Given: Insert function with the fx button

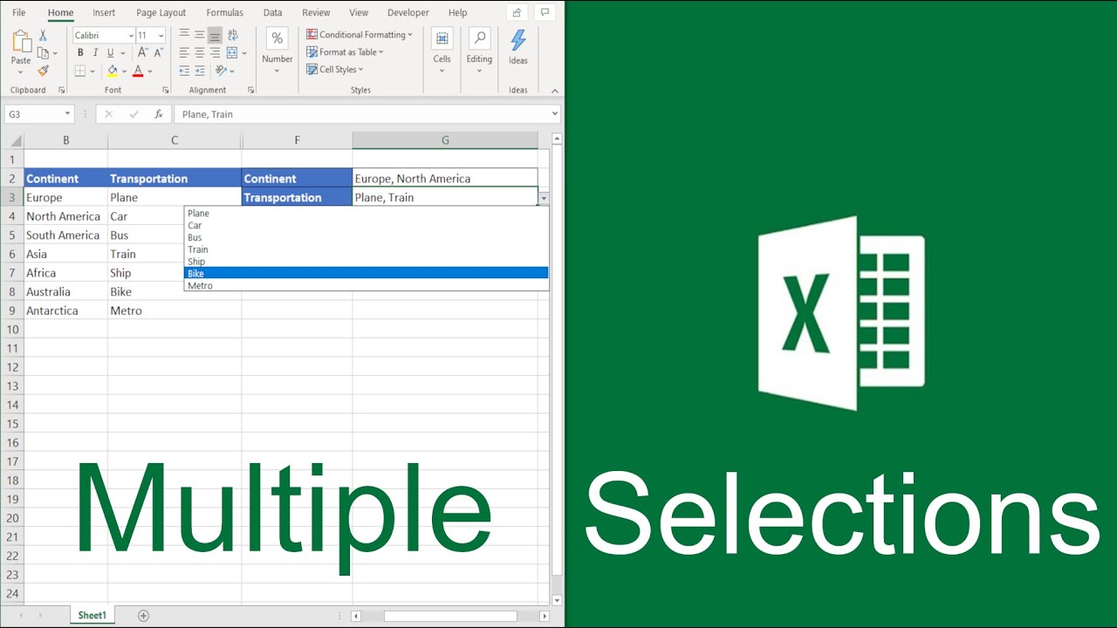Looking at the screenshot, I should [x=158, y=114].
